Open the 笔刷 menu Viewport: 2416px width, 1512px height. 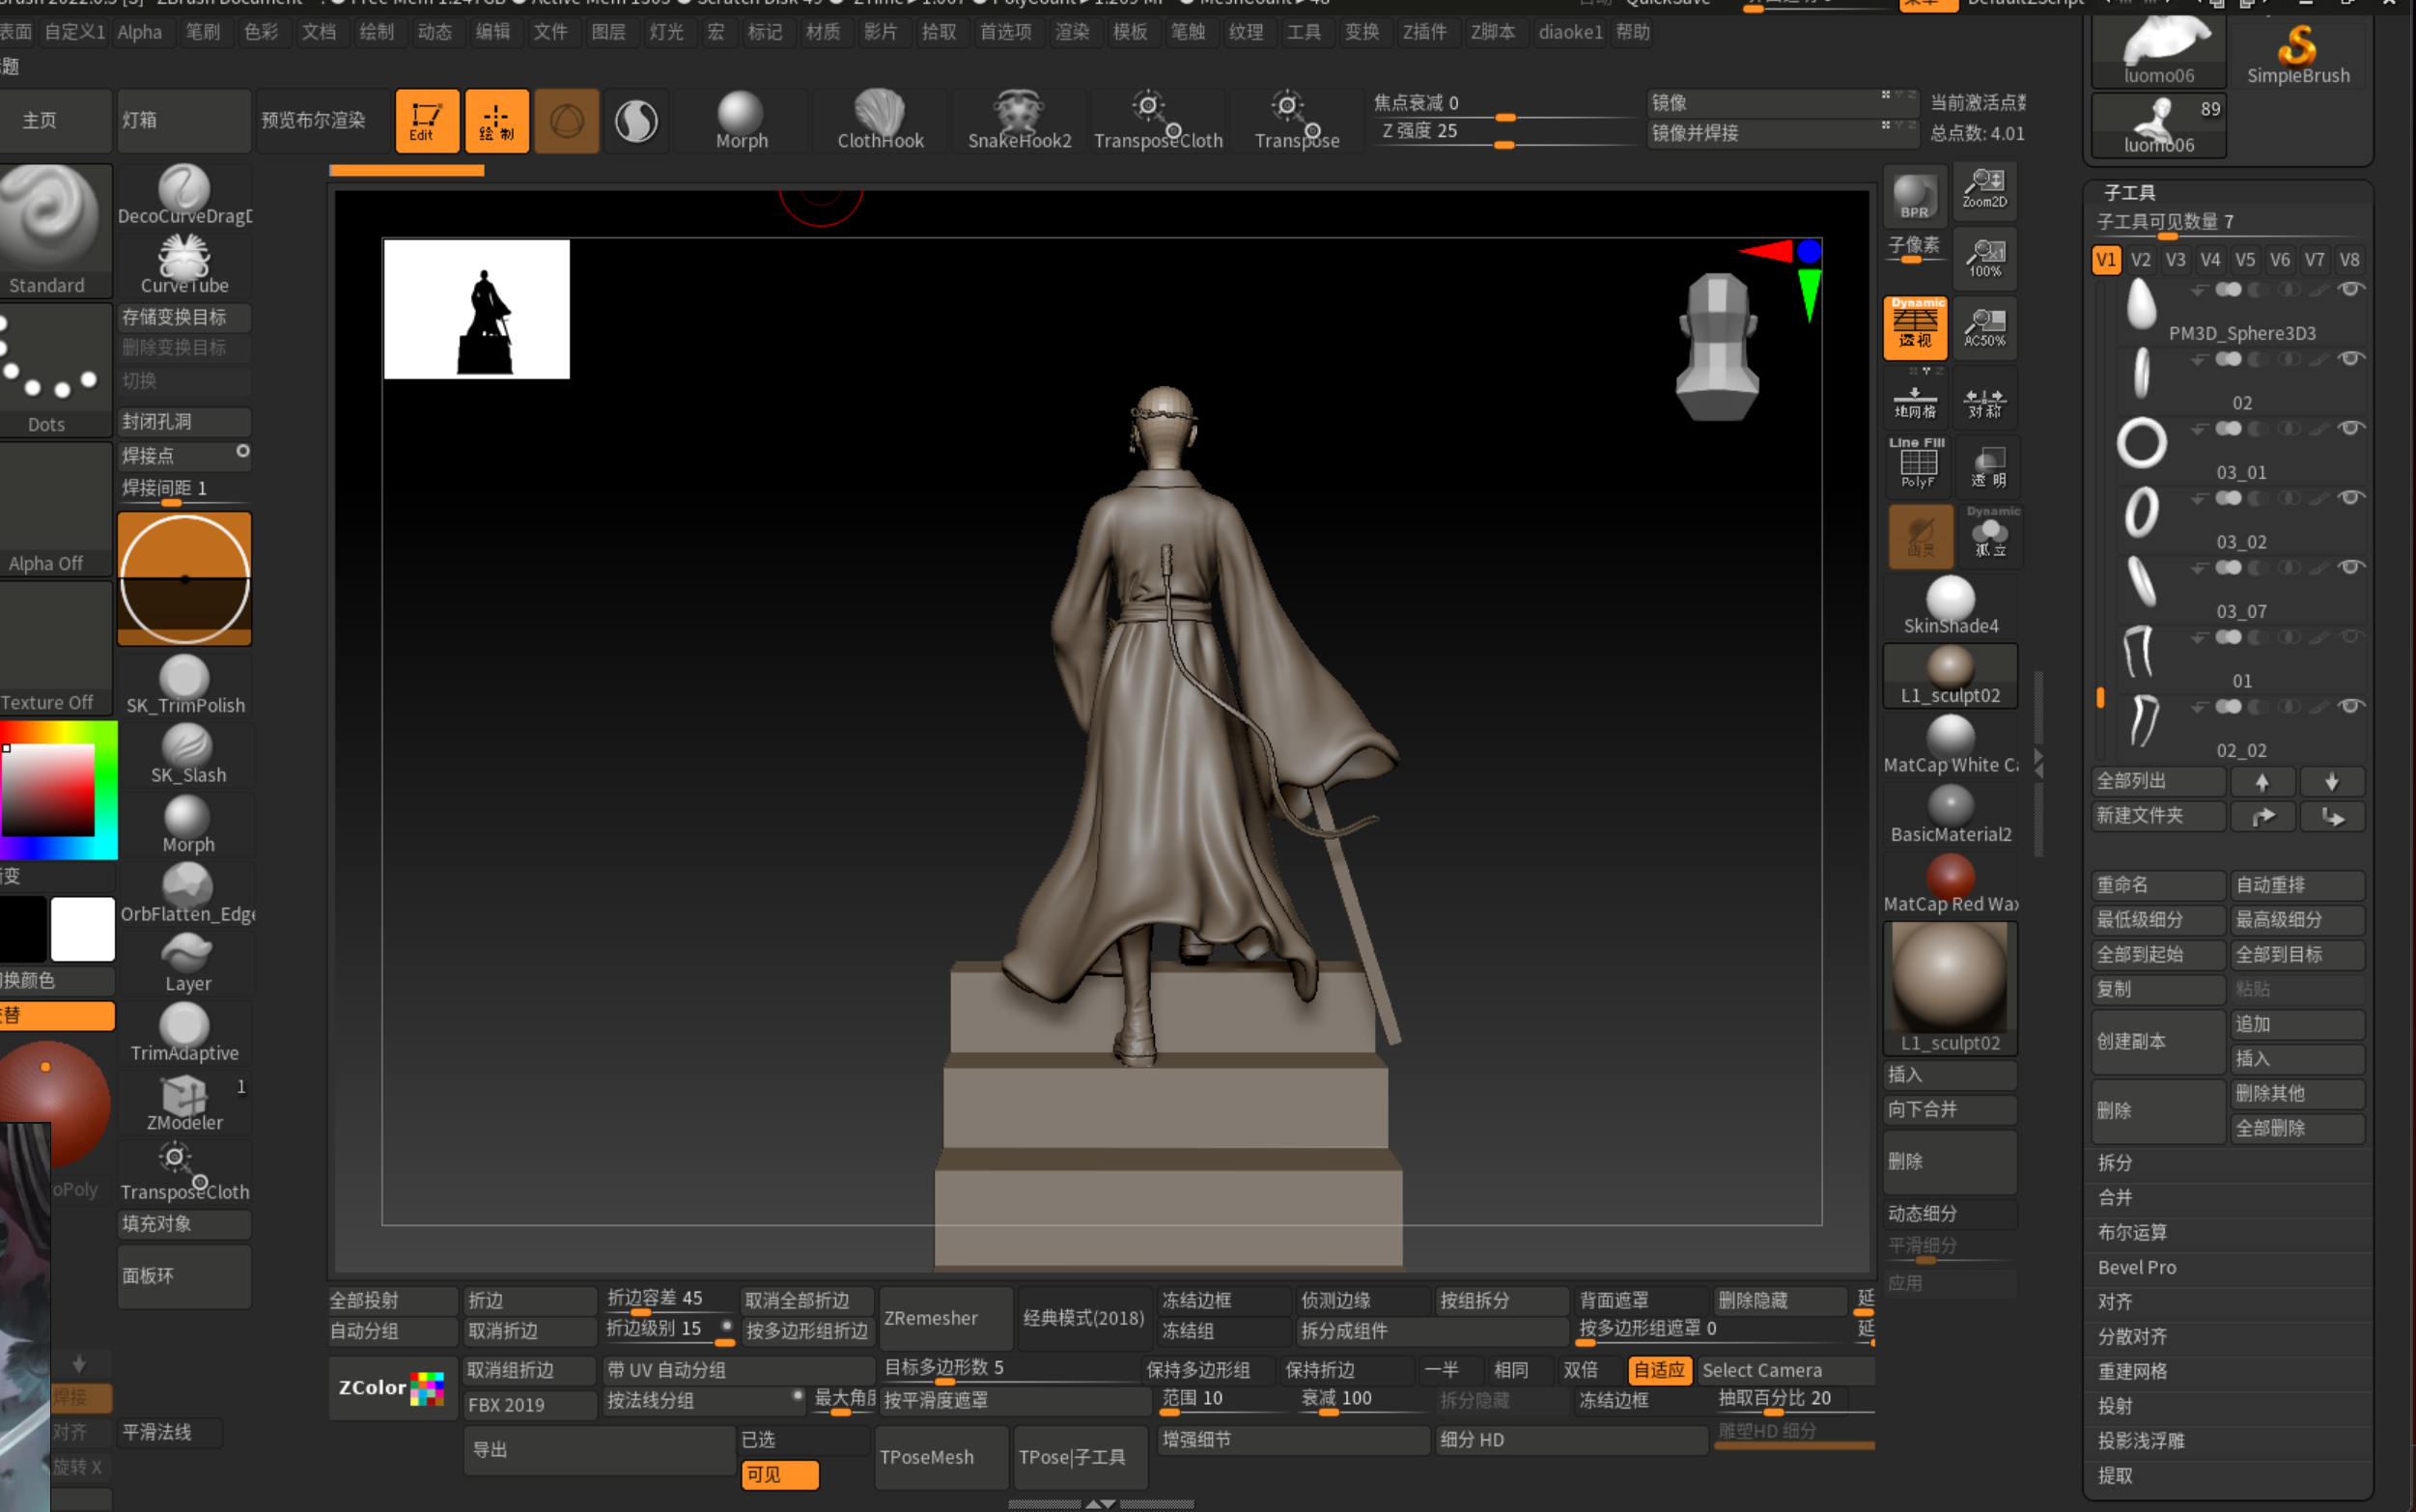click(x=202, y=32)
